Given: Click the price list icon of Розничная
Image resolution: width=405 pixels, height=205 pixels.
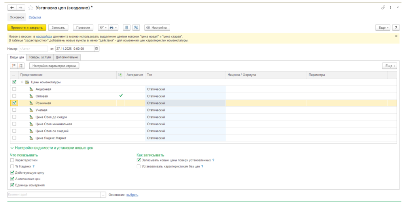Looking at the screenshot, I should 31,103.
